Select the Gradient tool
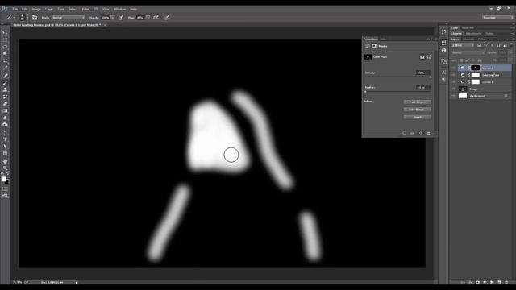516x290 pixels. click(x=5, y=111)
